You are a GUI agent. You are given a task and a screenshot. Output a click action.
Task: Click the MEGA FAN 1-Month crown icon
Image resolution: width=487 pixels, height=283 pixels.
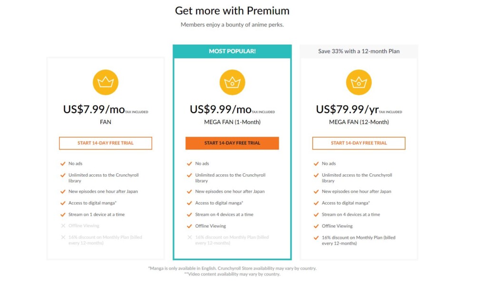[x=232, y=82]
